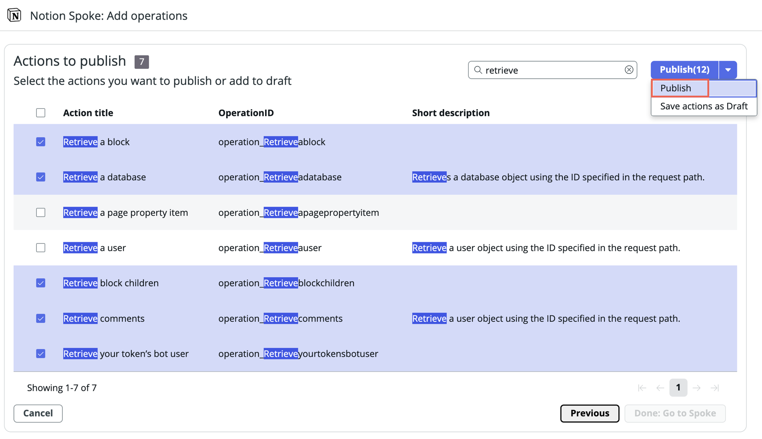Viewport: 762px width, 439px height.
Task: Click the Retrieve a user short description
Action: [x=546, y=248]
